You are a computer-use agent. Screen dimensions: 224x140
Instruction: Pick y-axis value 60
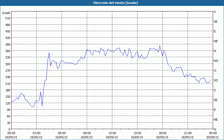(9, 116)
